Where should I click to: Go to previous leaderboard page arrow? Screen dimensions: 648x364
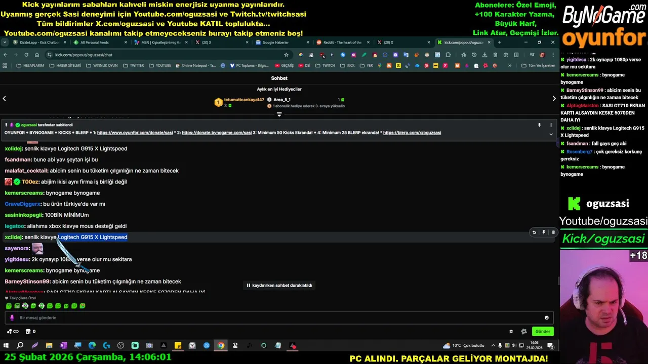tap(4, 99)
